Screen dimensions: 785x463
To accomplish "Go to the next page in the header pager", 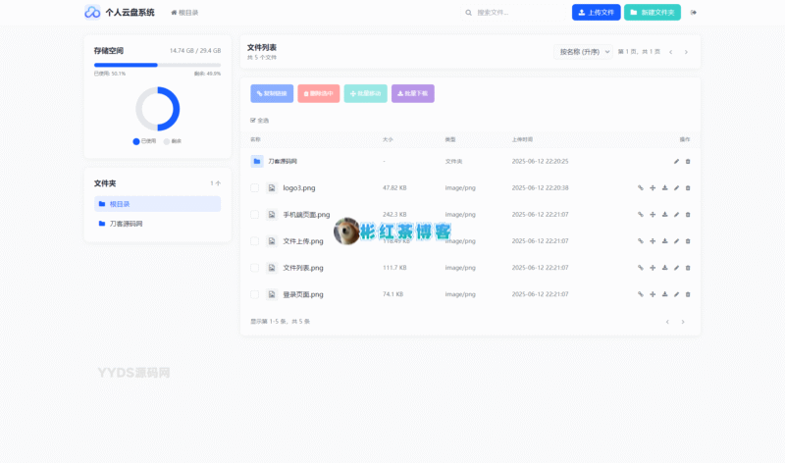I will click(686, 52).
